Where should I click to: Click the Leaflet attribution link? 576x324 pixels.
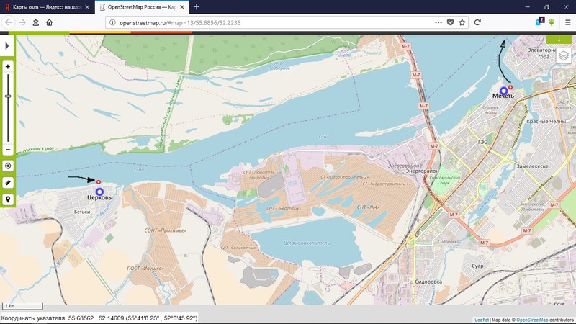click(x=482, y=320)
